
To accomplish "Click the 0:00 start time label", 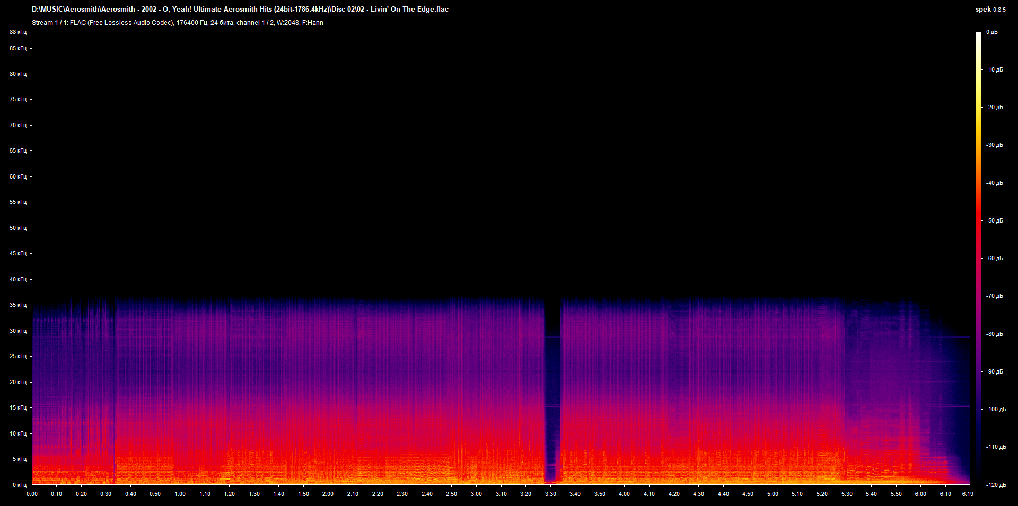I will click(32, 494).
